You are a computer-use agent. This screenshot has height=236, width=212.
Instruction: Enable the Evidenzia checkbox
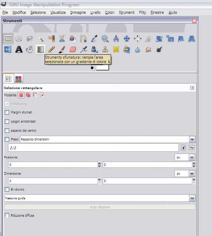[7, 189]
